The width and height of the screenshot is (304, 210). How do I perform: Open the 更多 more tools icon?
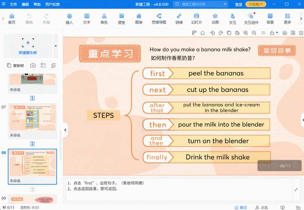pyautogui.click(x=288, y=18)
